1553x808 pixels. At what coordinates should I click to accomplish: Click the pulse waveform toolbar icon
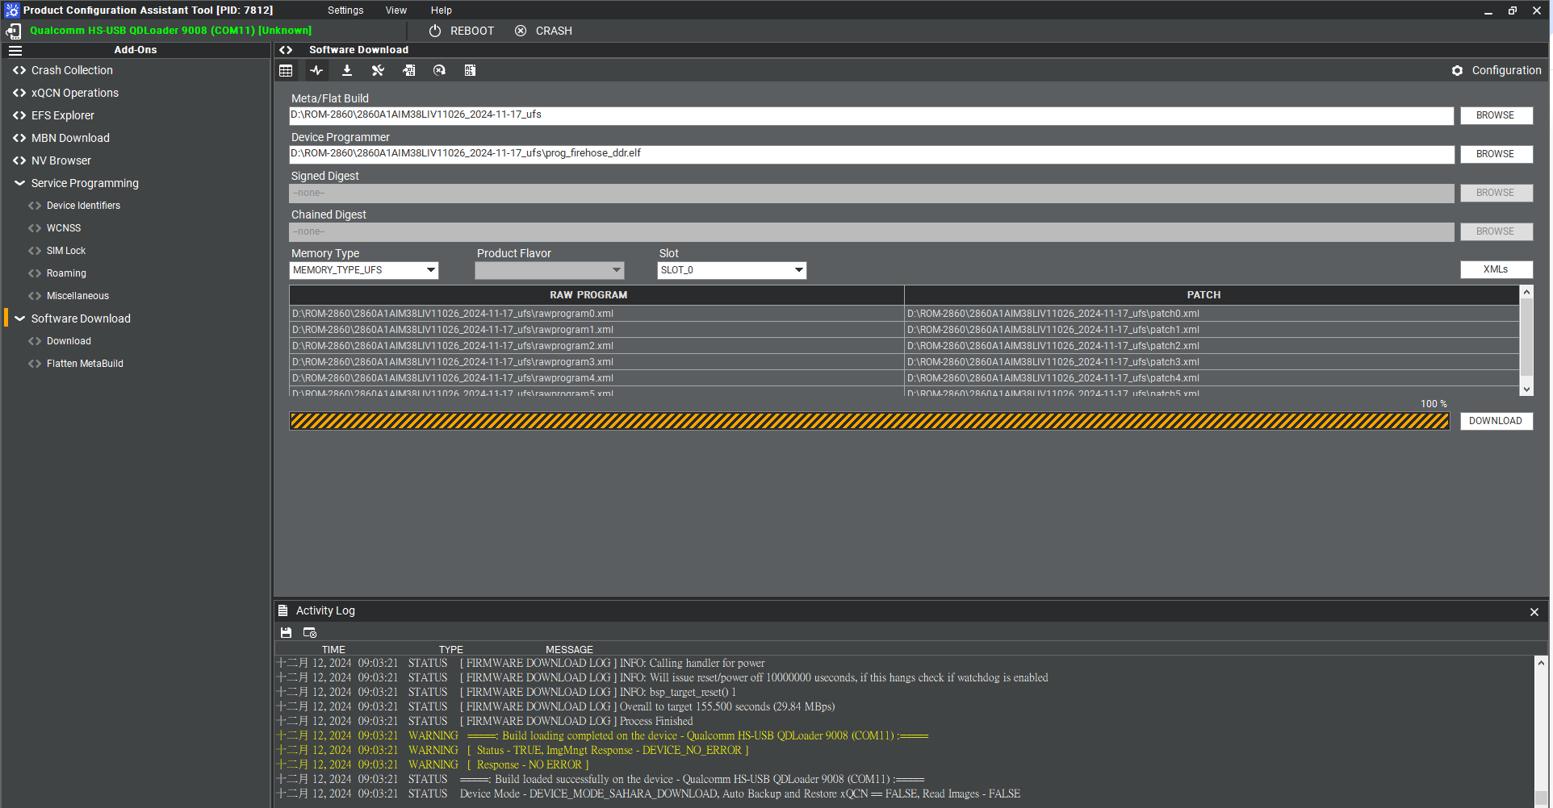click(x=316, y=71)
